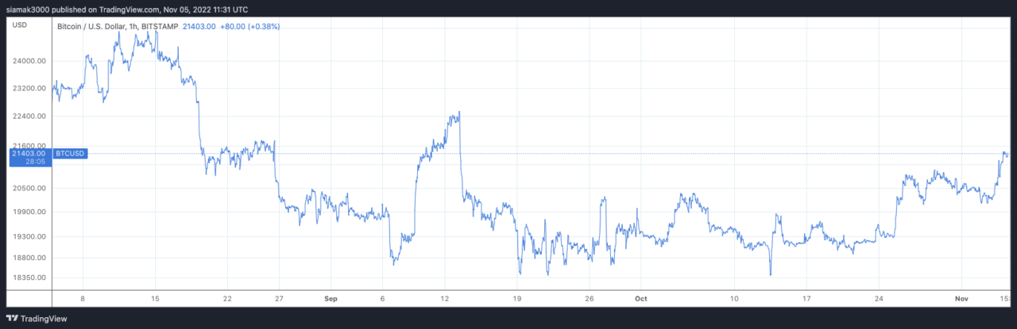Click the 23200.00 price axis label
Viewport: 1017px width, 329px height.
[30, 88]
